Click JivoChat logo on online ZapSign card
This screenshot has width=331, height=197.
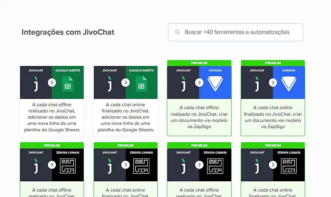pos(257,84)
